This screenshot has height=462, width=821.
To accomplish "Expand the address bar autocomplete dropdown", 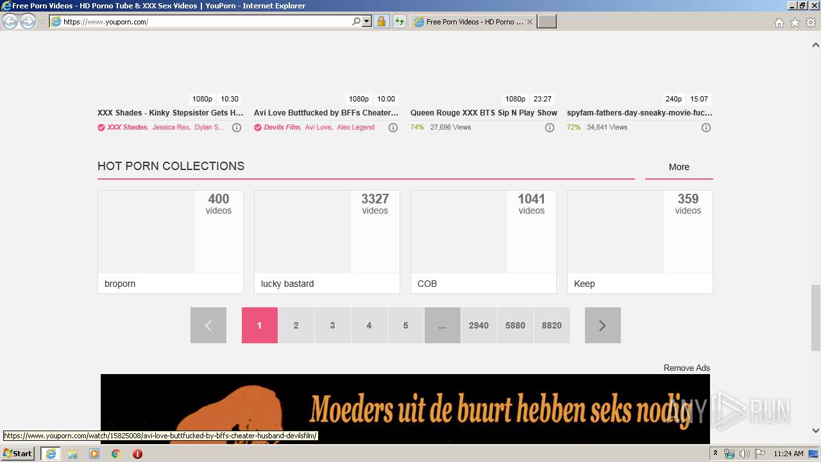I will pos(367,22).
